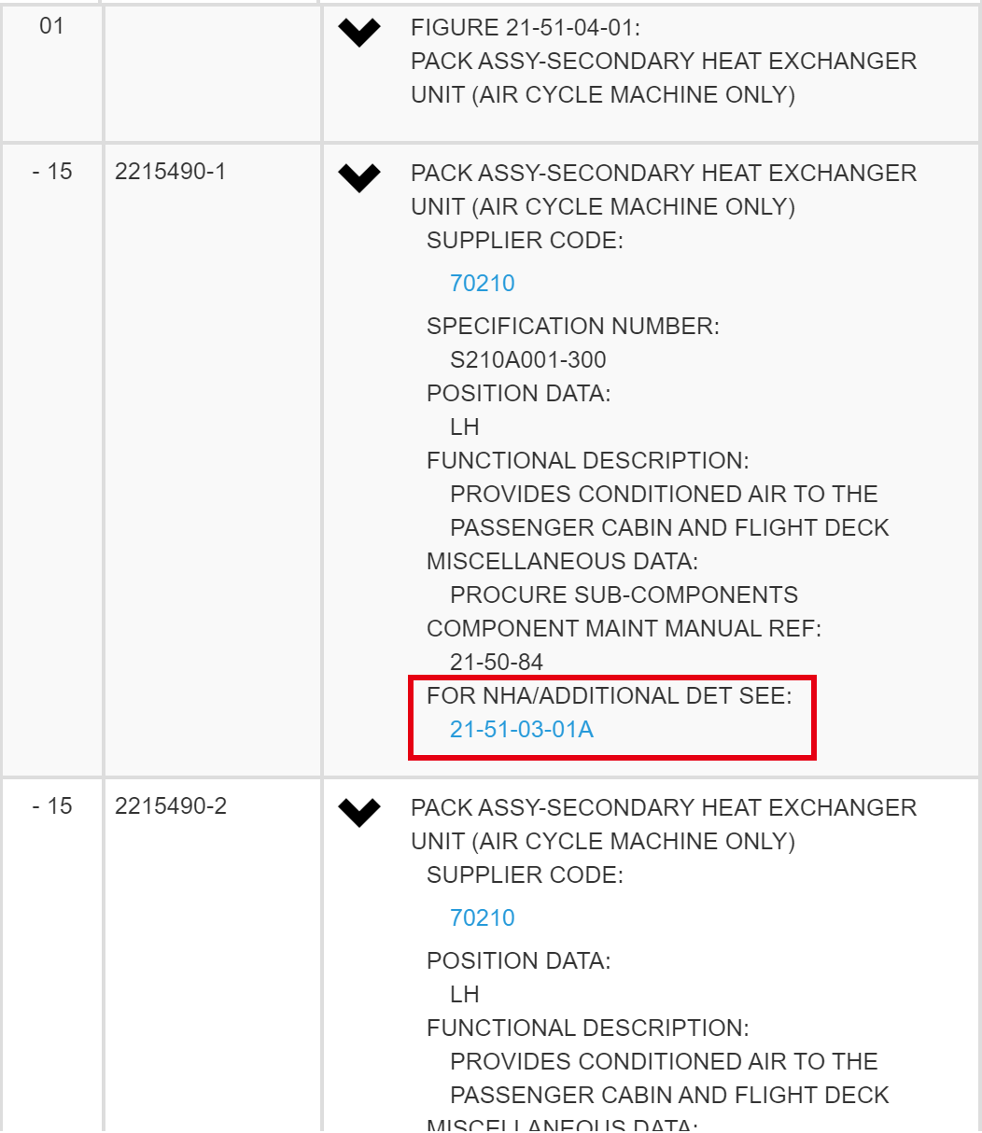Click the COMPONENT MAINT MANUAL REF label

(x=624, y=628)
